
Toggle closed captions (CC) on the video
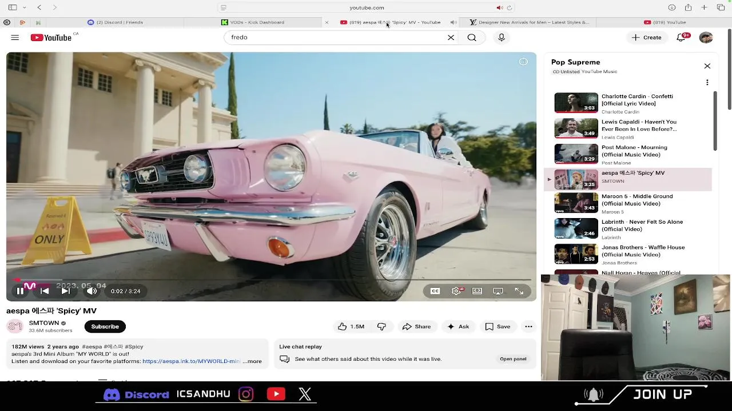click(435, 291)
